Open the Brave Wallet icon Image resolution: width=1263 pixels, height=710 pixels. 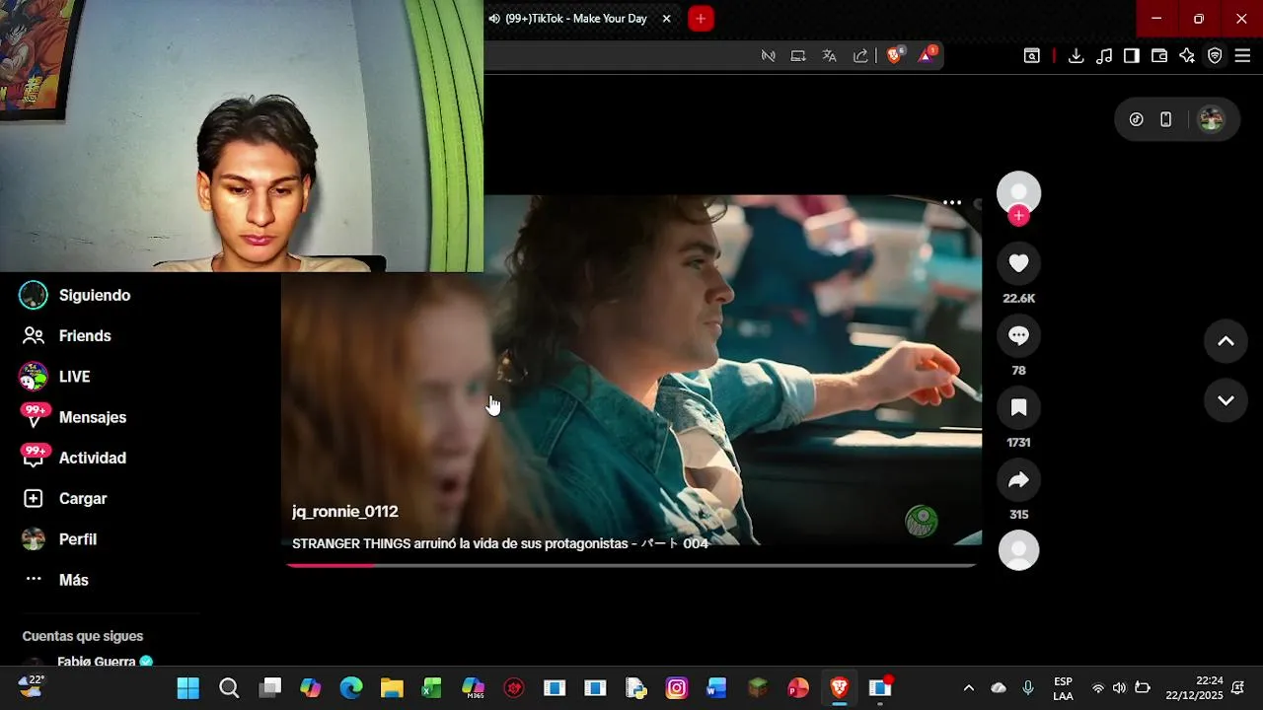1159,56
